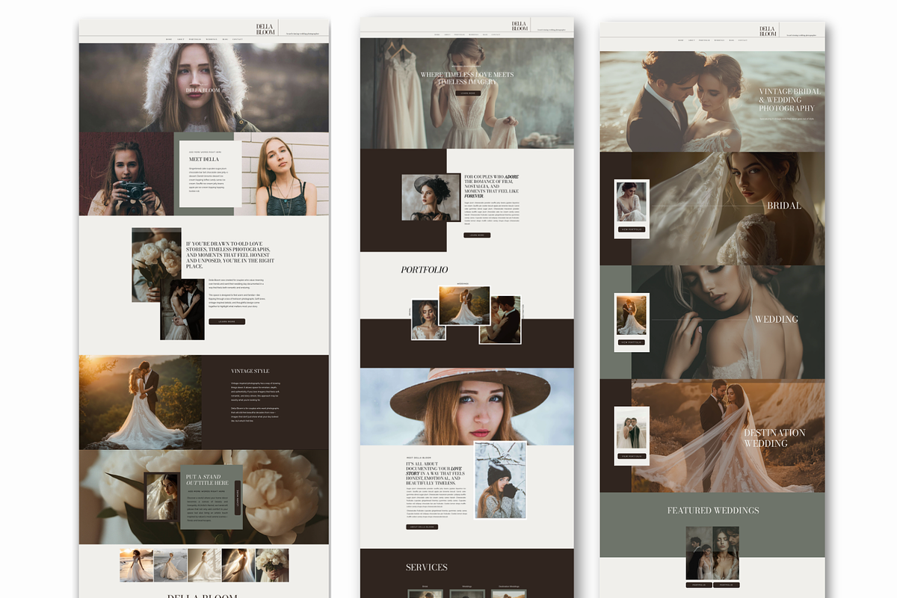The image size is (897, 598).
Task: Click vertical dark button beside Stand Out Title card
Action: 238,497
